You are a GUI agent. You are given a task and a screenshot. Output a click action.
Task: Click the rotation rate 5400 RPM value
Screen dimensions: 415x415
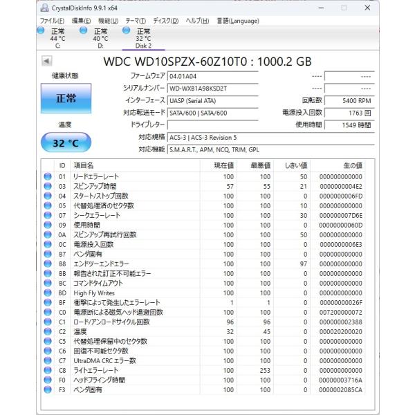349,100
